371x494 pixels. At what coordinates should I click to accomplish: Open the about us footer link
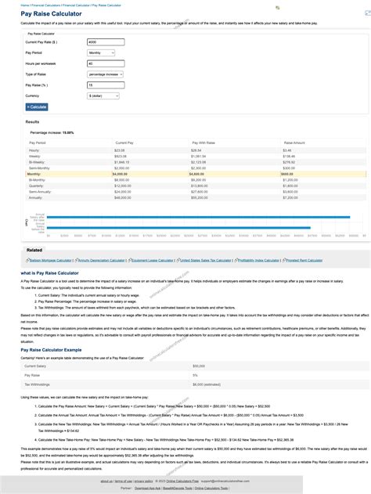pyautogui.click(x=106, y=481)
